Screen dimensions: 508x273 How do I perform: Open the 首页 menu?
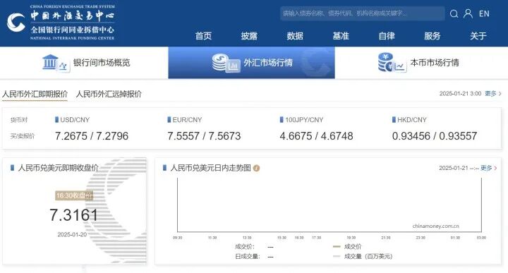coord(203,35)
